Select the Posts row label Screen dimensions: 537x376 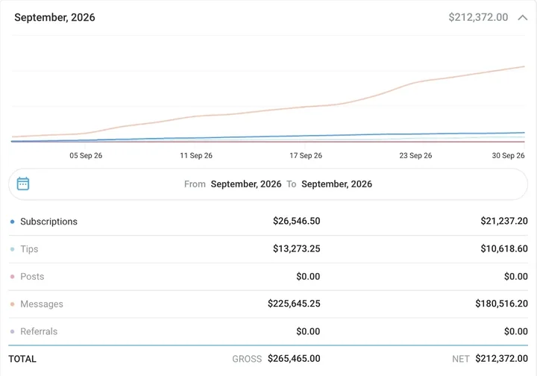pos(32,276)
